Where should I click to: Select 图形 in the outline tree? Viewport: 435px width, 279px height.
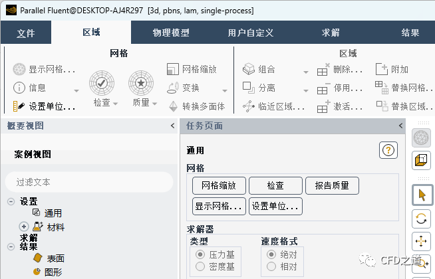(53, 272)
